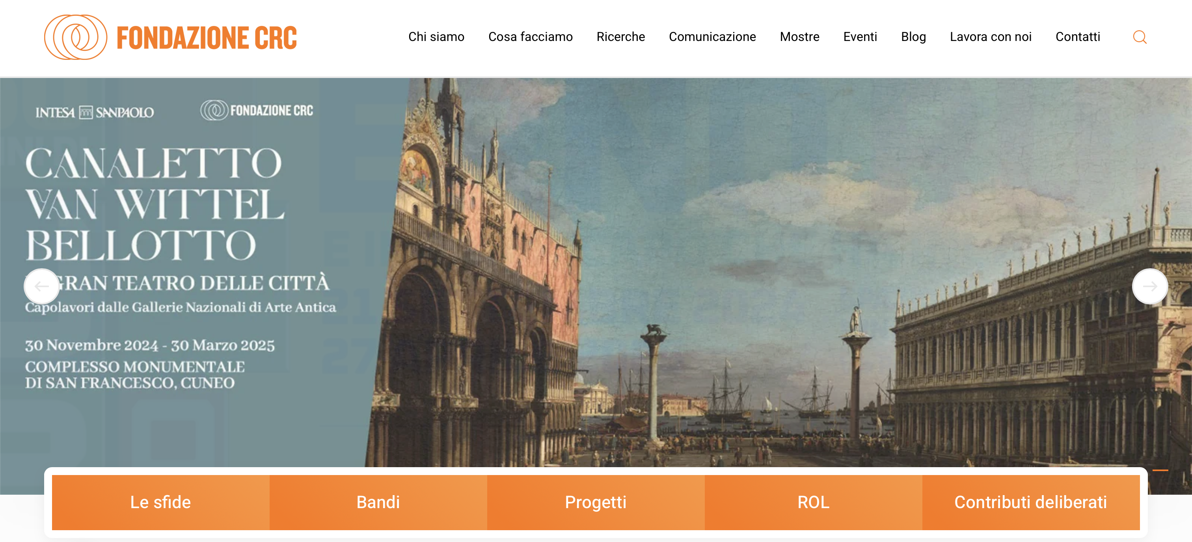Click the white Fondazione CRC banner logo
Image resolution: width=1192 pixels, height=542 pixels.
tap(257, 111)
